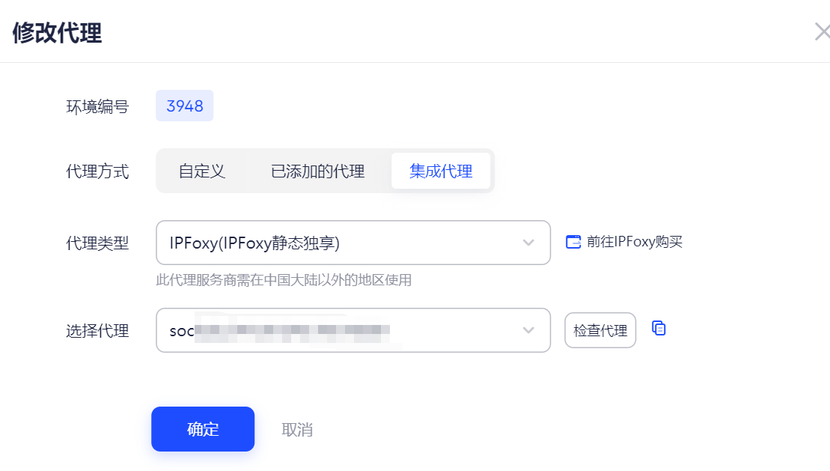Expand the 选择代理 dropdown

(528, 329)
